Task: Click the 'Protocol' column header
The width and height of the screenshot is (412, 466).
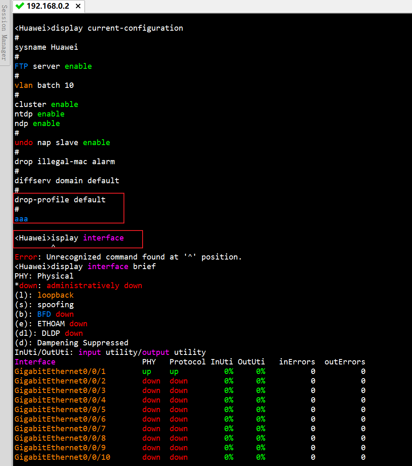Action: 187,362
